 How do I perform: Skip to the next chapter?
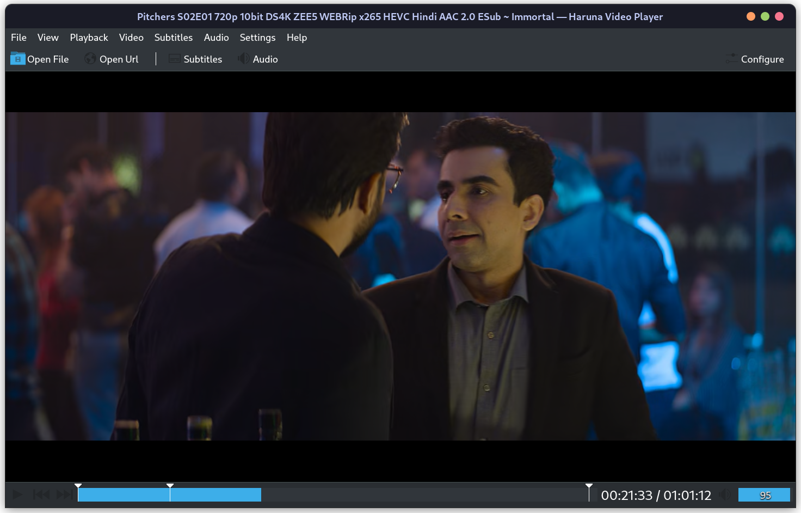[x=64, y=494]
